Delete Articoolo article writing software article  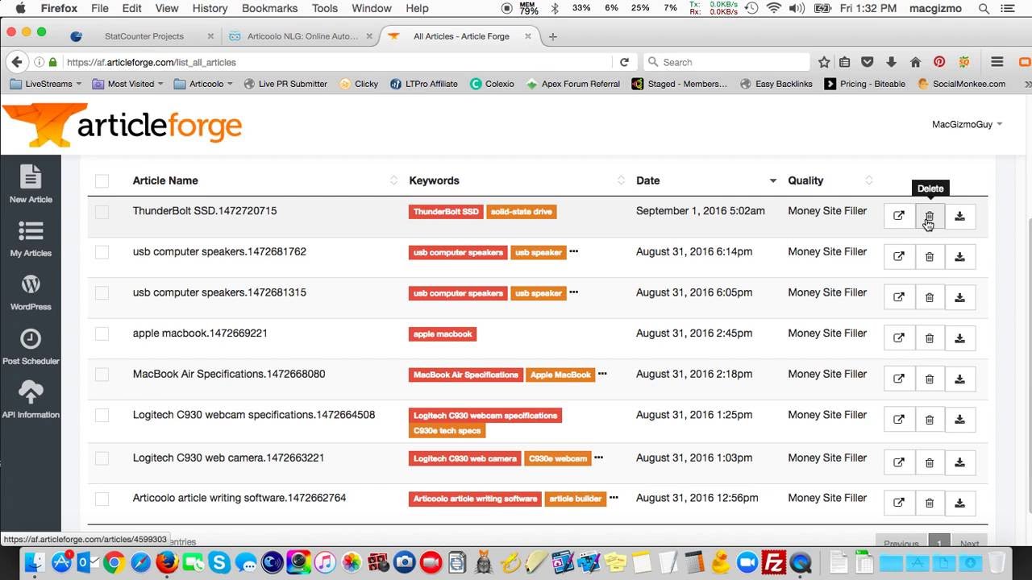pyautogui.click(x=930, y=503)
